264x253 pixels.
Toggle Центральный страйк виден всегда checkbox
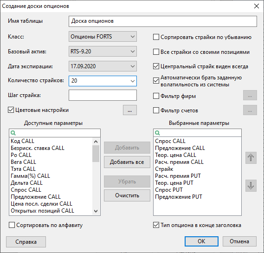click(156, 66)
